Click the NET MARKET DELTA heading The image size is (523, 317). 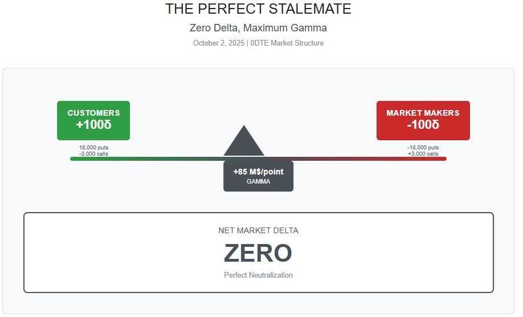258,230
